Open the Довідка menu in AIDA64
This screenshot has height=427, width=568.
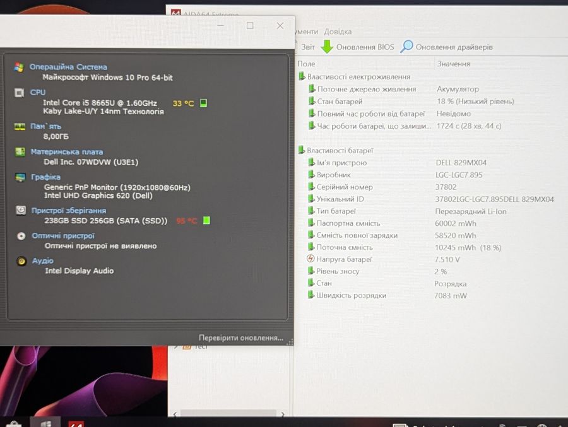point(338,32)
